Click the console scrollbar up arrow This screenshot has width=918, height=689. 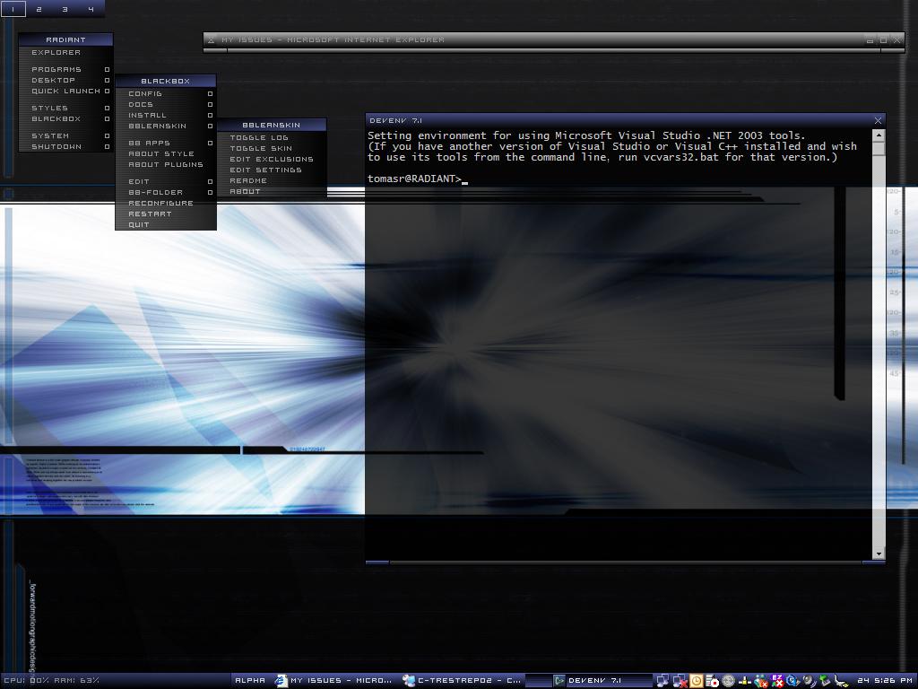click(x=879, y=135)
